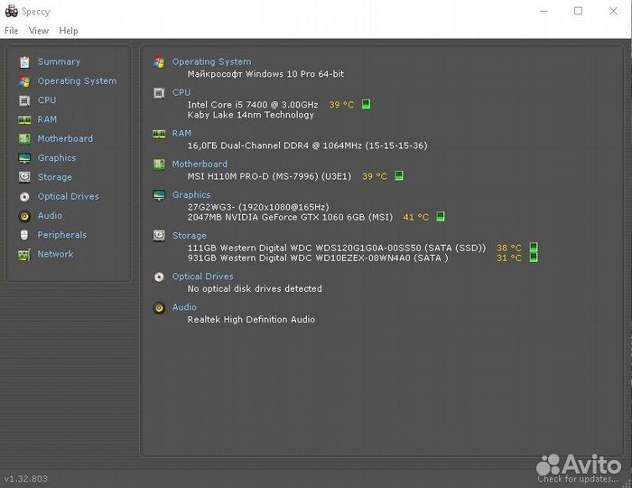Click the CPU temperature indicator next to 39 °C
This screenshot has height=488, width=632.
(x=366, y=105)
